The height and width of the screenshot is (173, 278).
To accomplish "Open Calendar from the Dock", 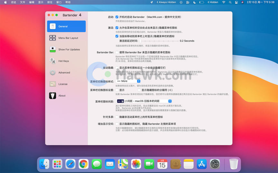I will click(x=162, y=164).
